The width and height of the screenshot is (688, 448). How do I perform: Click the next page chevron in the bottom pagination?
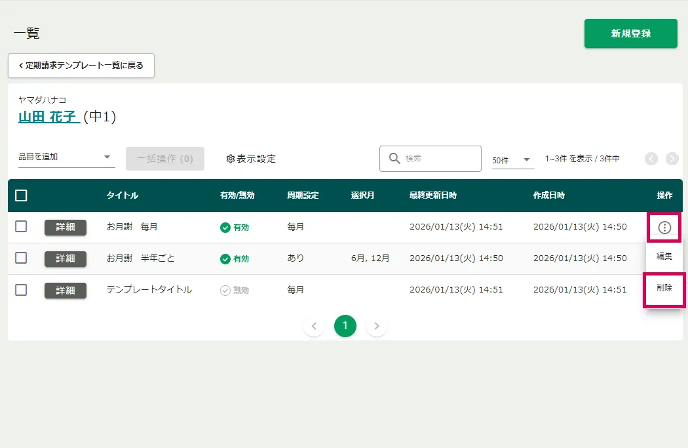coord(376,326)
